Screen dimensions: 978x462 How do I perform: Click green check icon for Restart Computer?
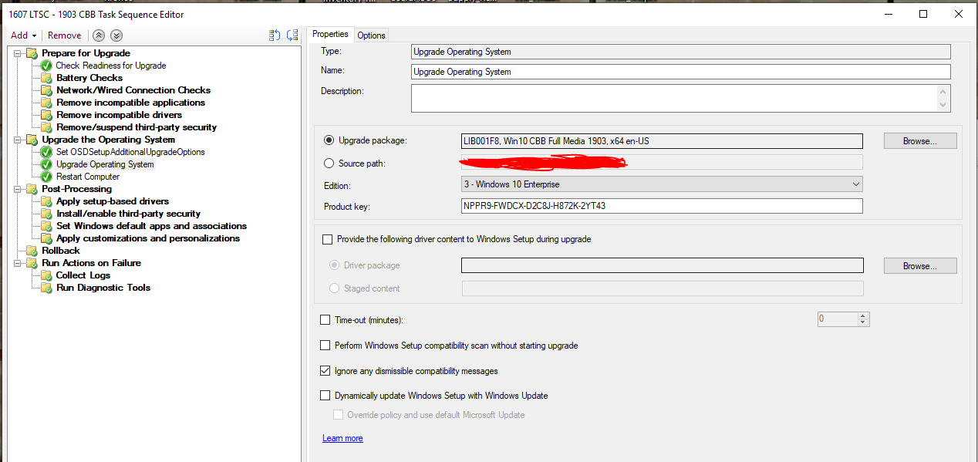click(46, 177)
